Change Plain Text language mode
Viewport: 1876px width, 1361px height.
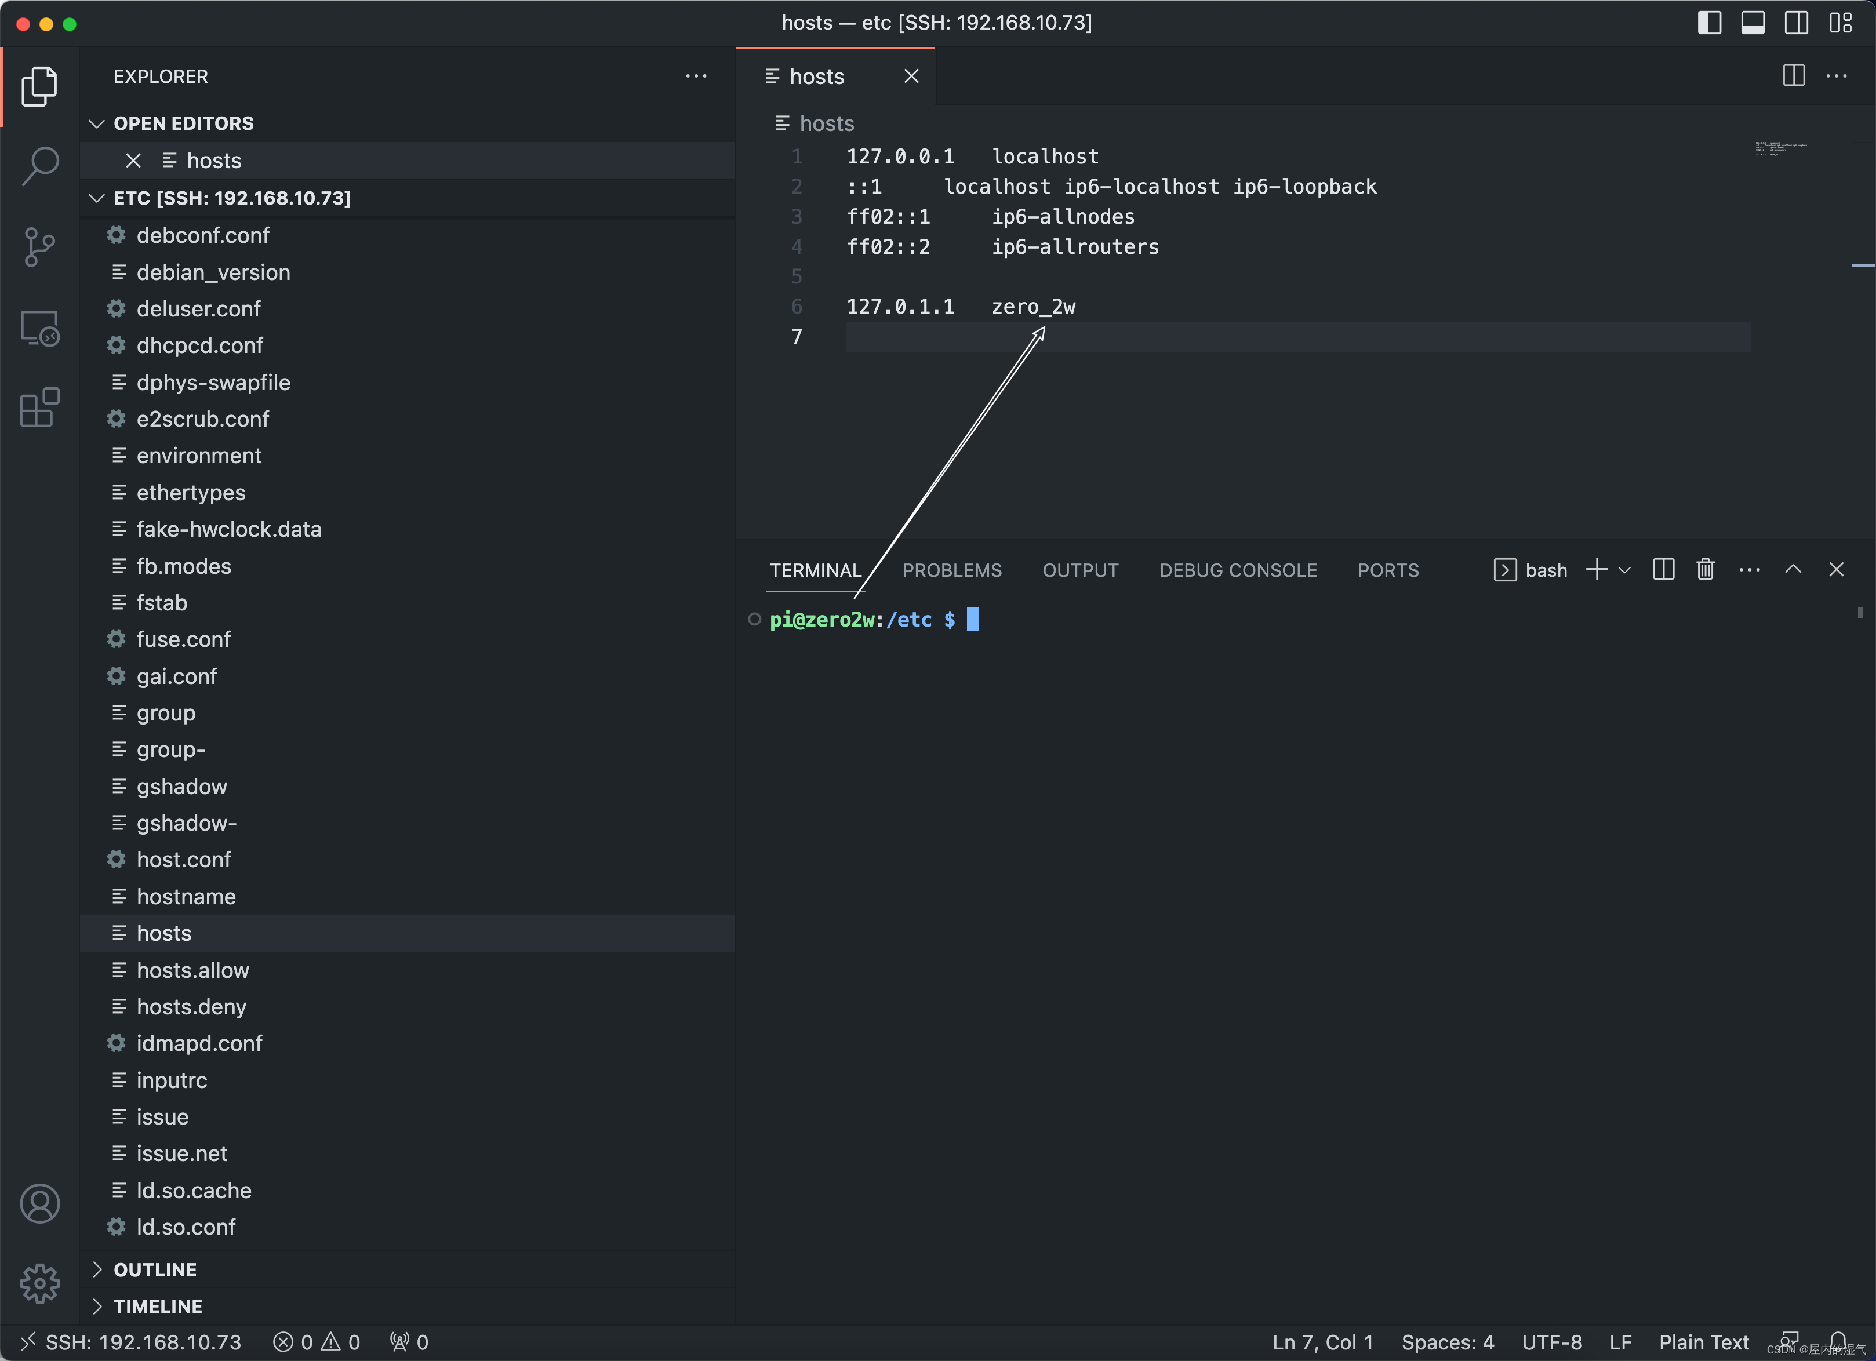tap(1703, 1341)
